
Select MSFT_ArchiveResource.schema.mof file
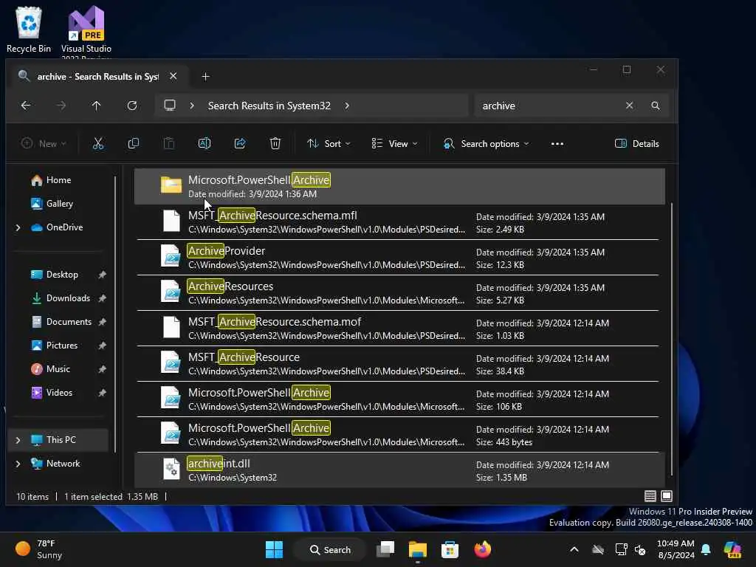(x=399, y=329)
